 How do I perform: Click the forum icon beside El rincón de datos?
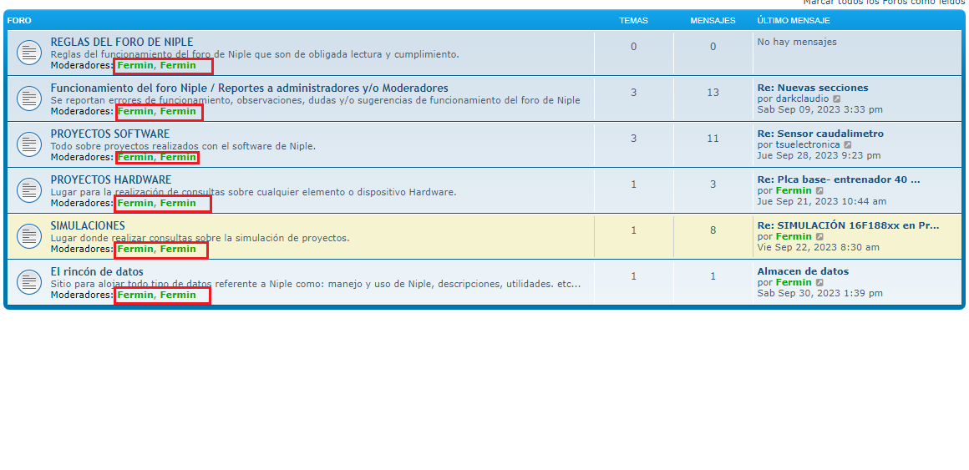click(x=28, y=282)
